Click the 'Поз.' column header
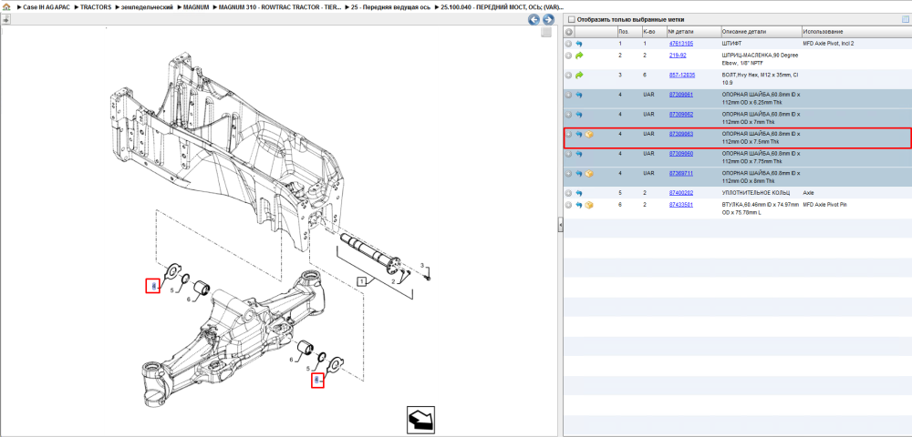The image size is (912, 437). (x=628, y=32)
